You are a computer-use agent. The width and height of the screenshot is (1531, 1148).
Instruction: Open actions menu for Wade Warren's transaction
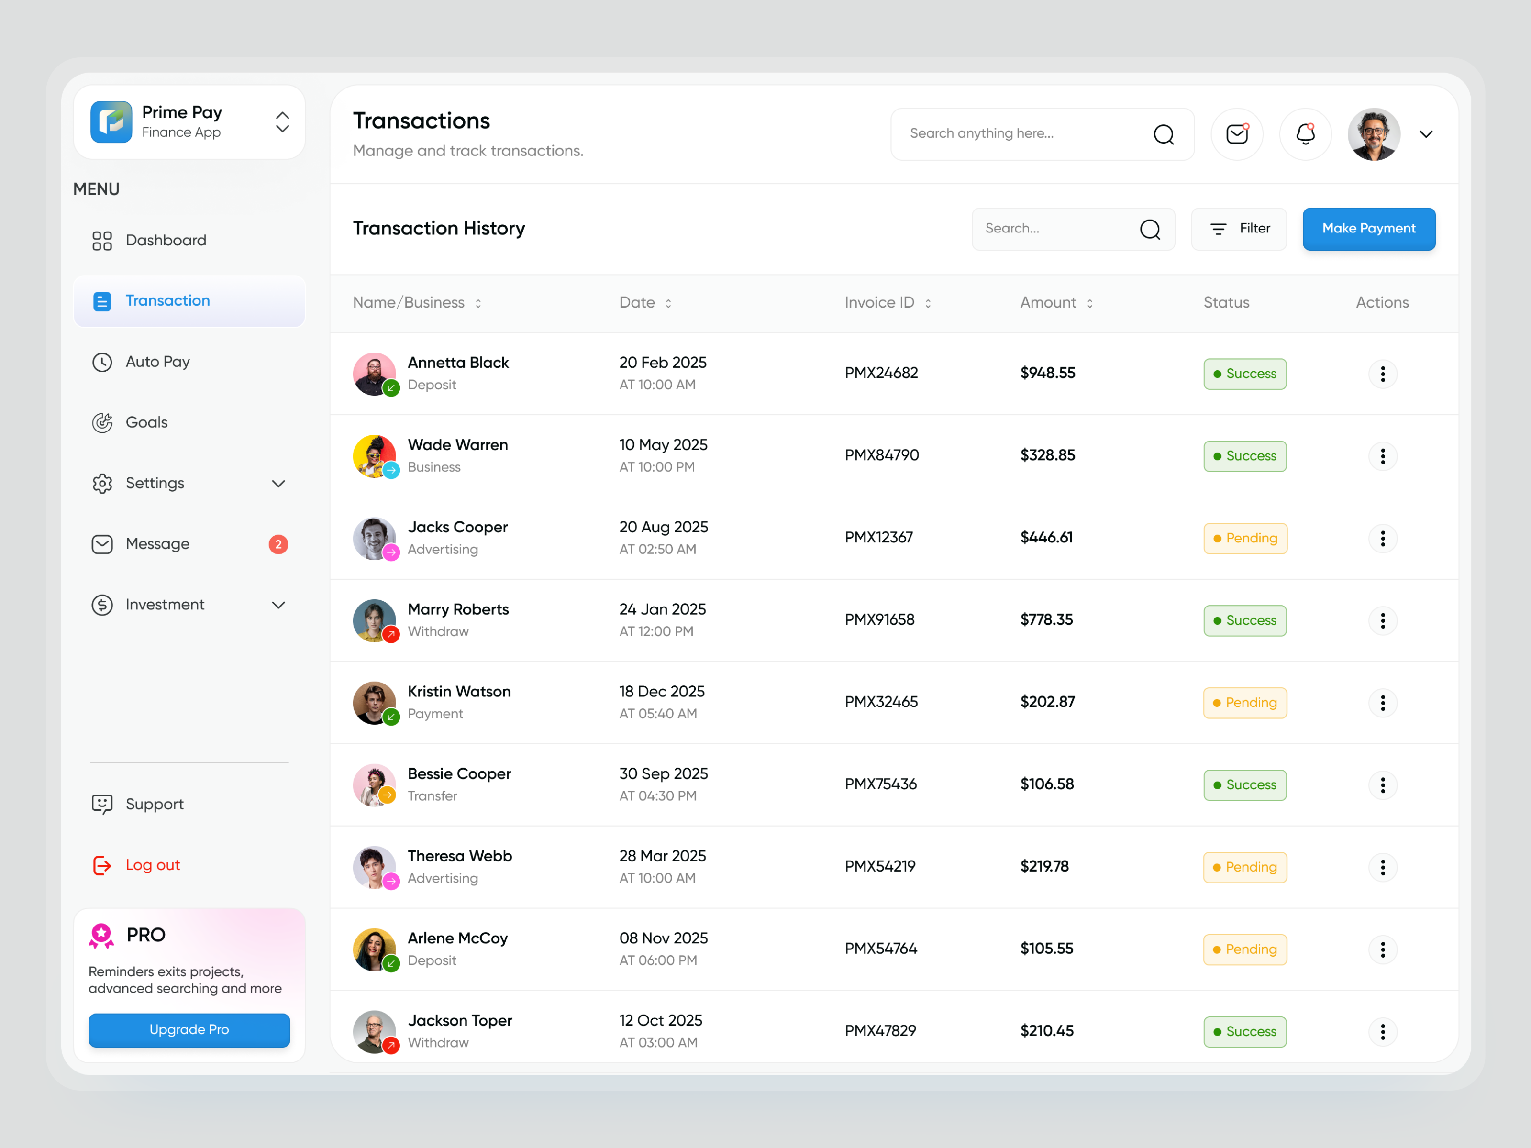(x=1383, y=455)
